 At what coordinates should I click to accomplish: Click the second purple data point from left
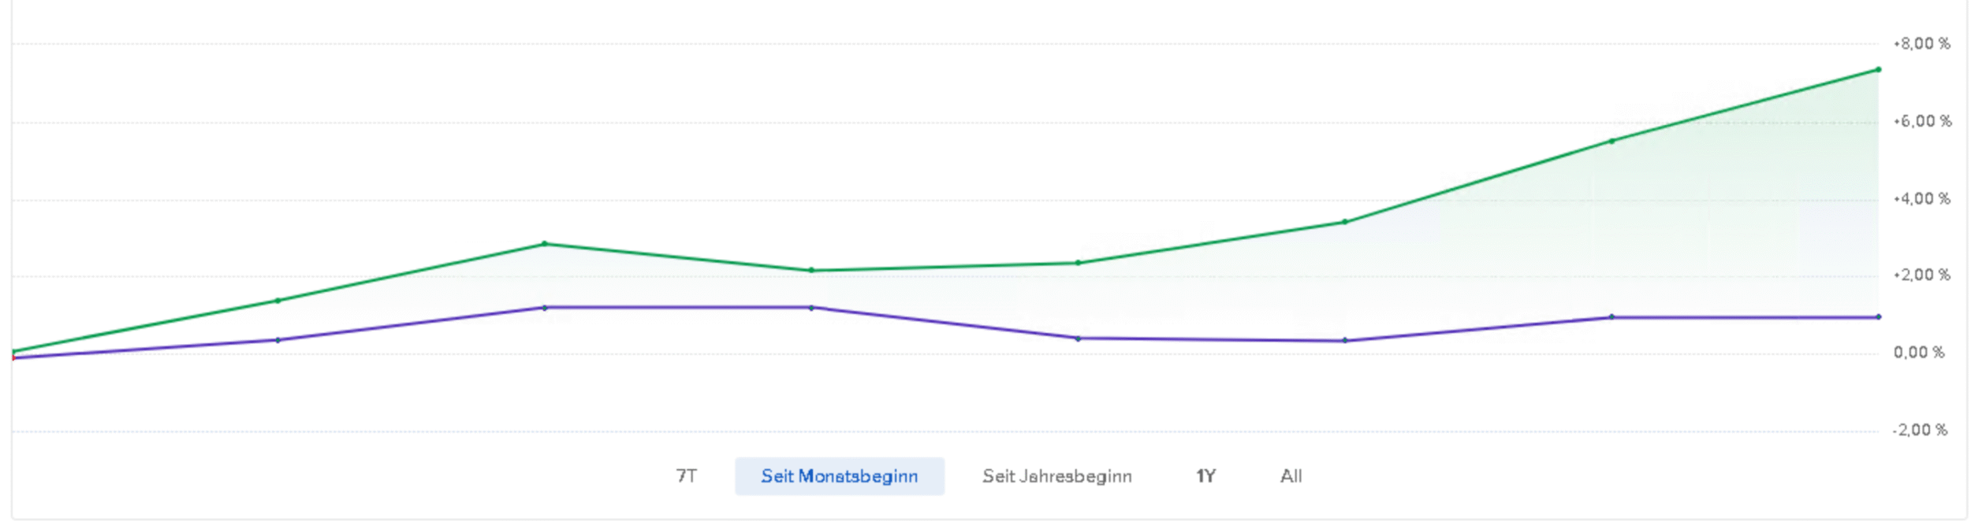pos(278,340)
